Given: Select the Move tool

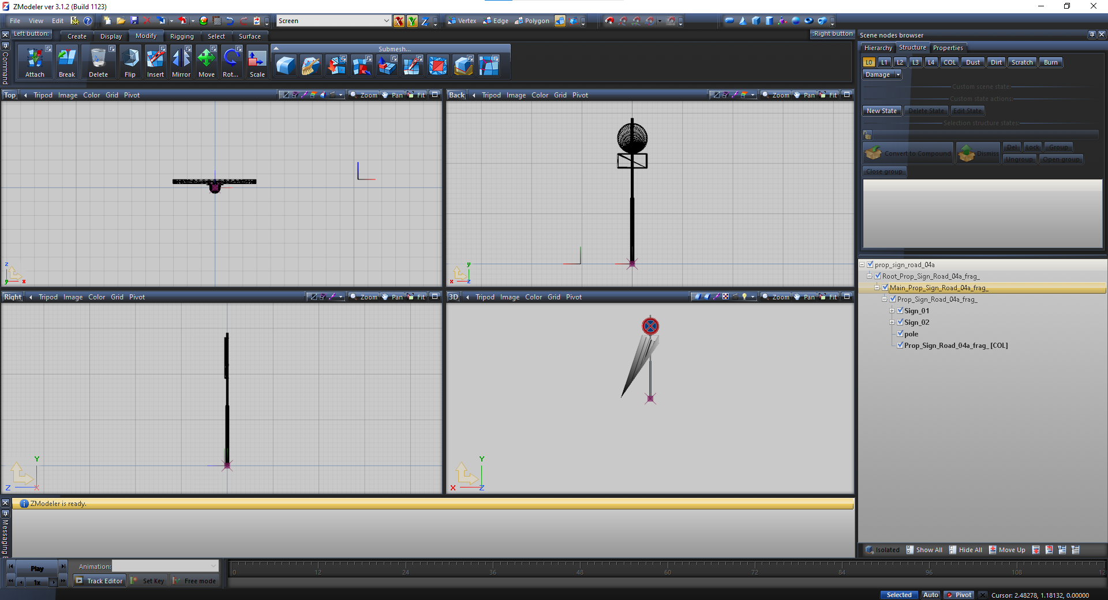Looking at the screenshot, I should 207,62.
